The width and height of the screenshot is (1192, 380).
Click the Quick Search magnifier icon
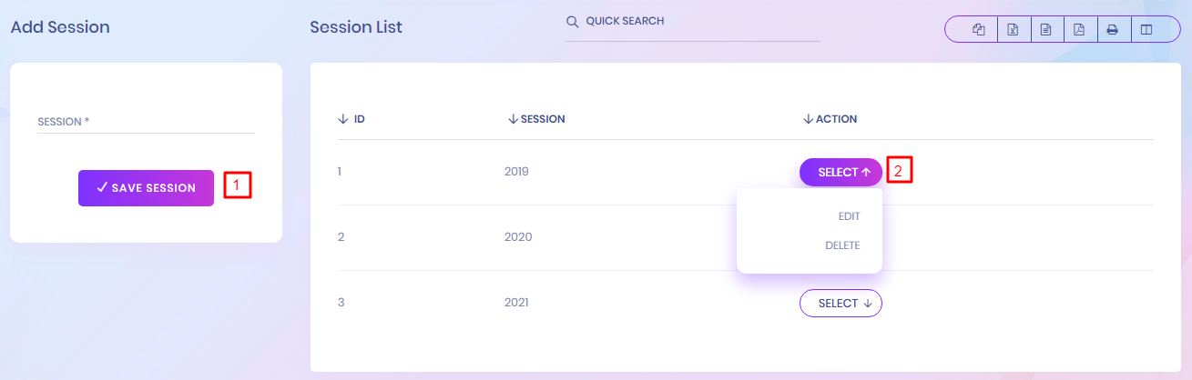[x=573, y=22]
